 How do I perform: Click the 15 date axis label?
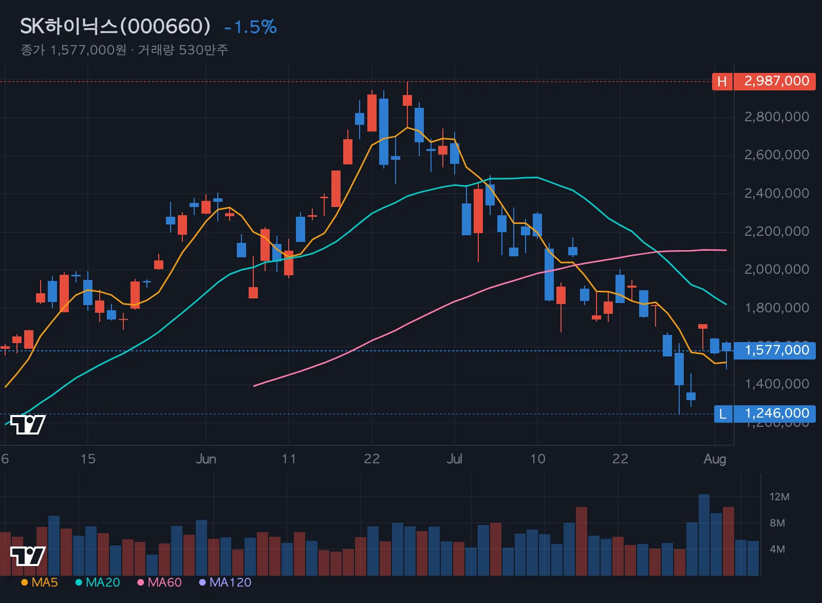coord(88,459)
